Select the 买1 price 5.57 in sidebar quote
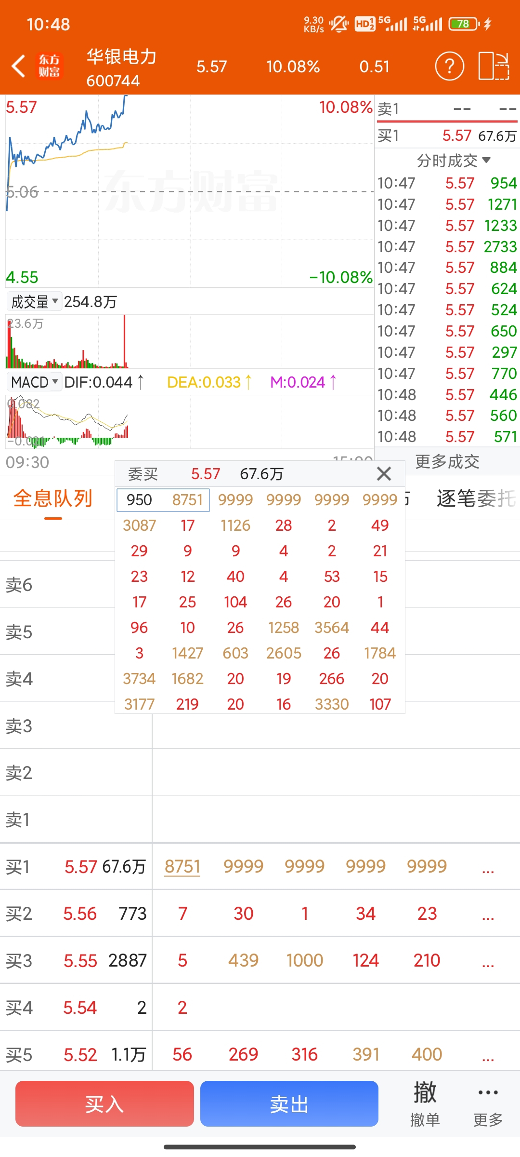The width and height of the screenshot is (520, 1157). pyautogui.click(x=457, y=135)
